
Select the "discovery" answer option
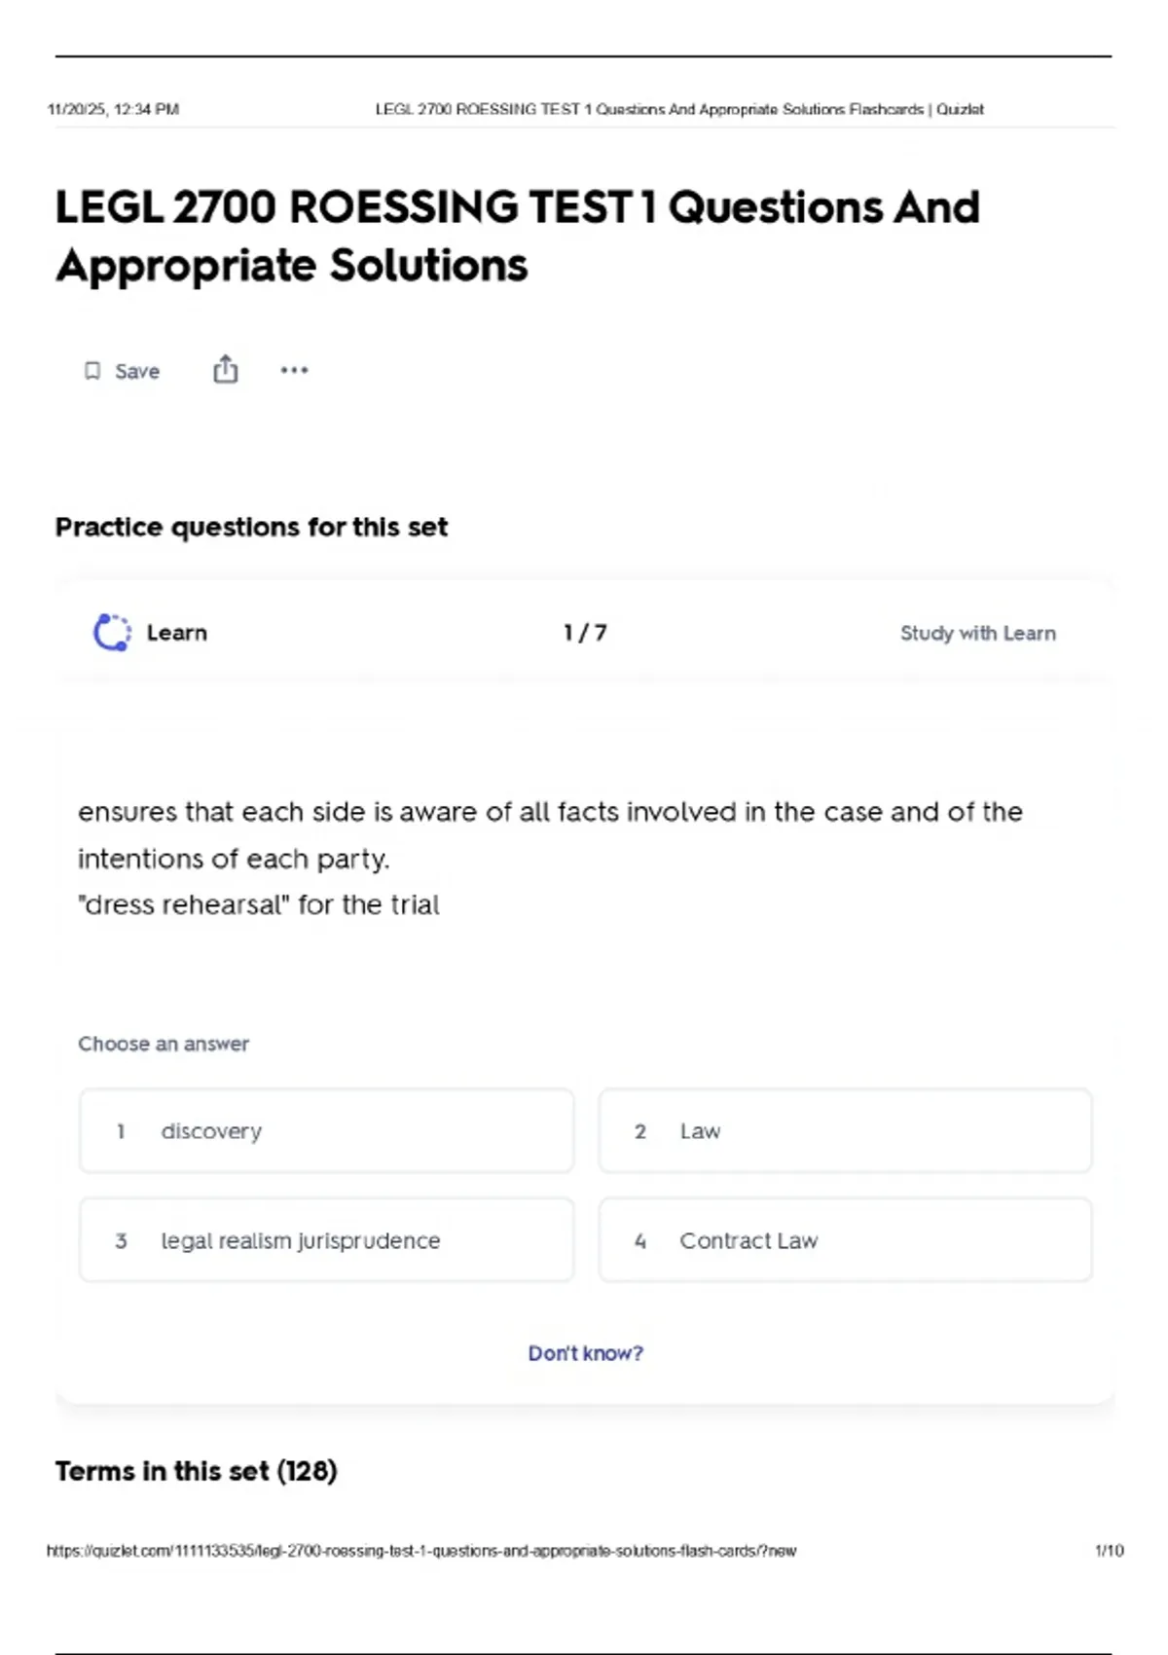pyautogui.click(x=326, y=1131)
